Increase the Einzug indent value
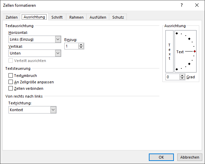Viewport: 205px width, 164px height. coord(81,44)
